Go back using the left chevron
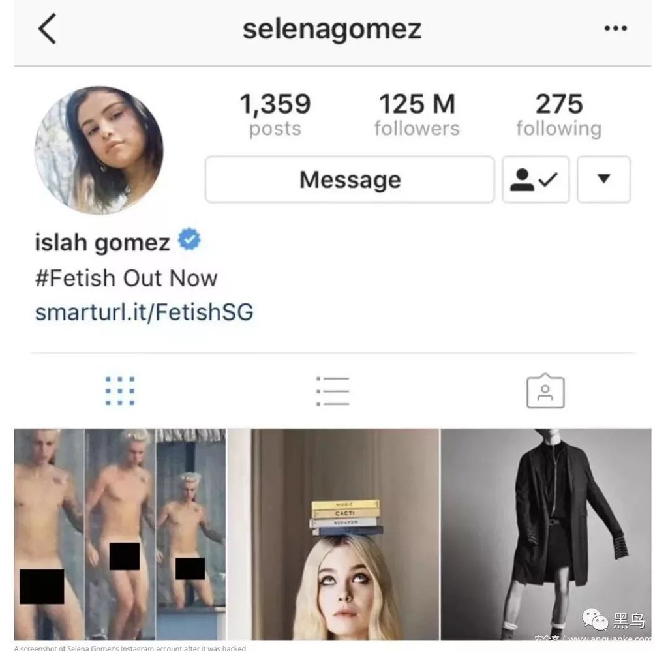Screen dimensions: 668x651 click(x=47, y=29)
